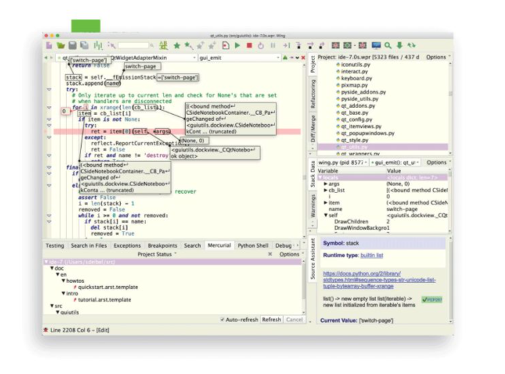The height and width of the screenshot is (374, 505).
Task: Step over the current line
Action: 299,46
